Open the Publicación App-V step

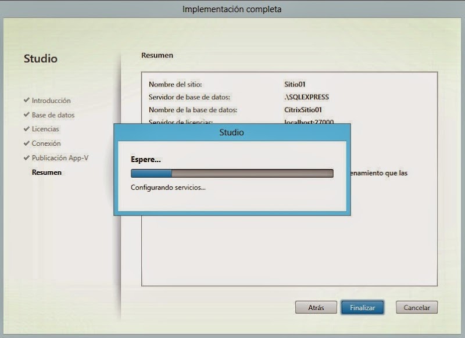coord(60,158)
